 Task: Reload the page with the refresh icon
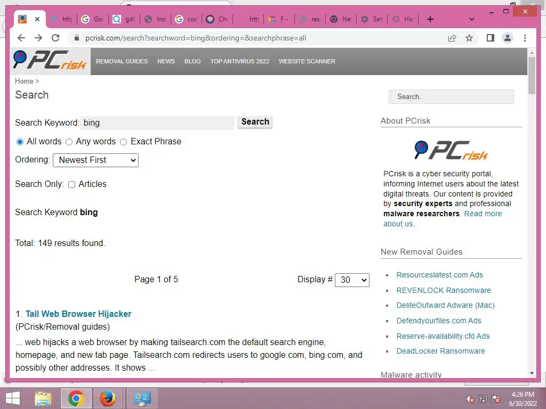[55, 38]
